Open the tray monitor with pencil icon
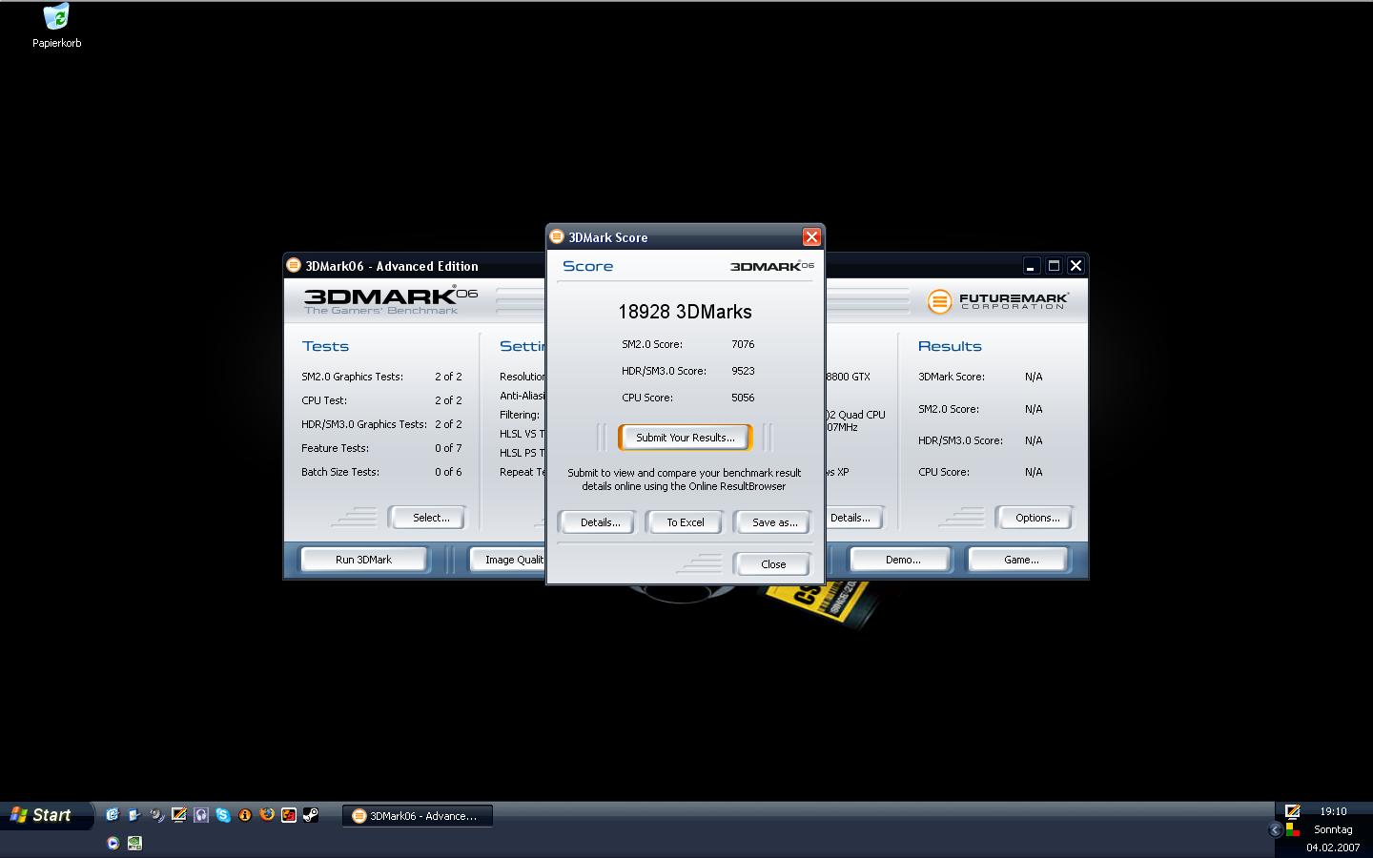The height and width of the screenshot is (858, 1373). tap(1292, 812)
